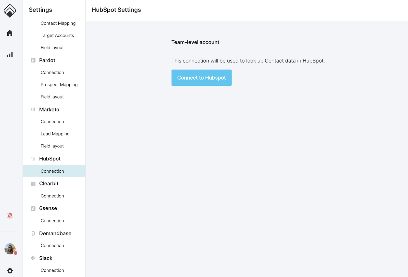408x277 pixels.
Task: Select the Marketo section header
Action: tap(49, 109)
